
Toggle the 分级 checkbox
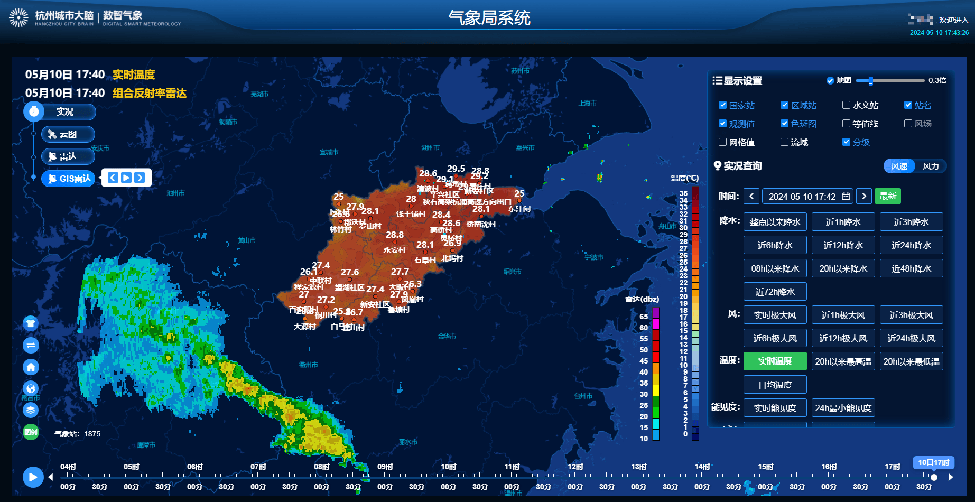pos(846,142)
